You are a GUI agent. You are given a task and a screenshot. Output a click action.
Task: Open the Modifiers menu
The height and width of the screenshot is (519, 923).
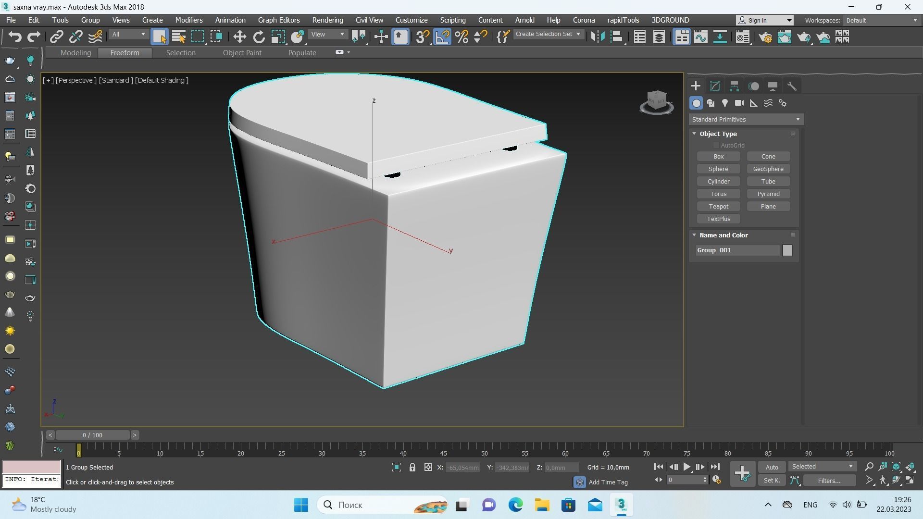tap(189, 20)
